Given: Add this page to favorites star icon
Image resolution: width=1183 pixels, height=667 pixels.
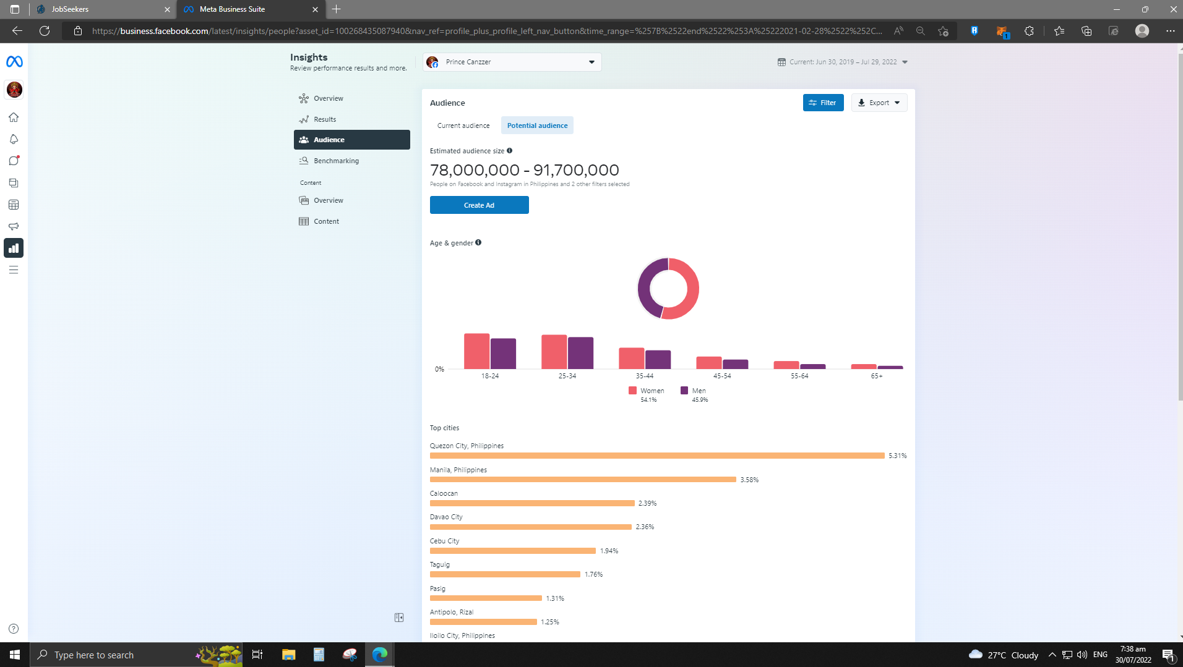Looking at the screenshot, I should tap(943, 31).
